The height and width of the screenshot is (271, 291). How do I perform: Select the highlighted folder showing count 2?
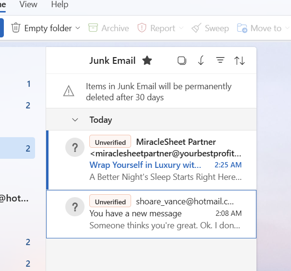coord(17,148)
